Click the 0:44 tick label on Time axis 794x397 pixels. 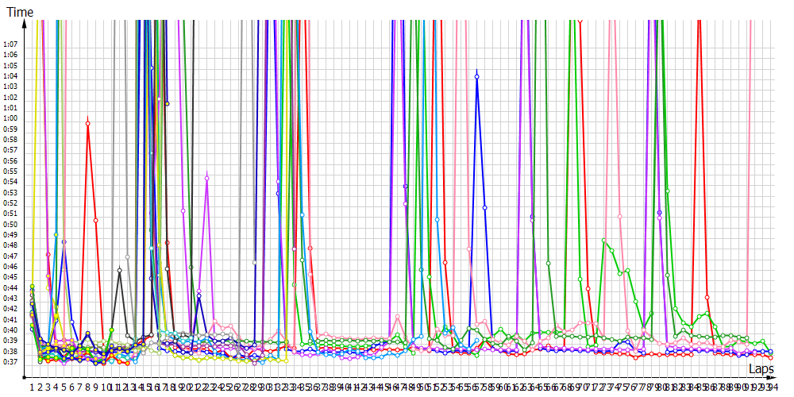(10, 287)
